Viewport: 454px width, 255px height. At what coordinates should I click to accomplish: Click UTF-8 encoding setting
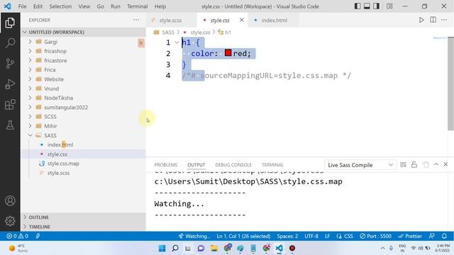pyautogui.click(x=311, y=236)
